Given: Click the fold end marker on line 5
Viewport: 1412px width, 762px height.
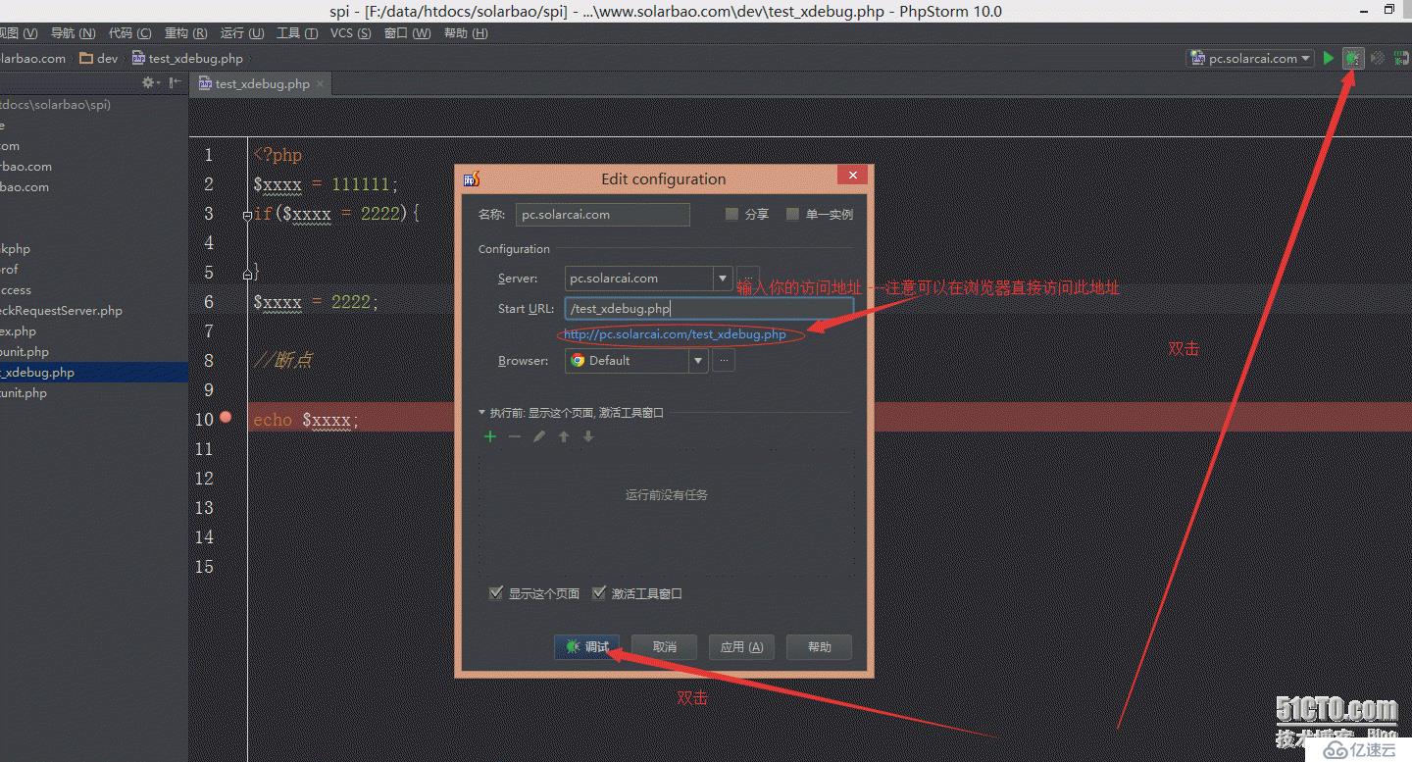Looking at the screenshot, I should pos(248,273).
